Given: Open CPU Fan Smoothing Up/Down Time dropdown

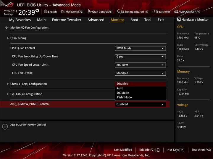Looking at the screenshot, I should click(x=140, y=57).
